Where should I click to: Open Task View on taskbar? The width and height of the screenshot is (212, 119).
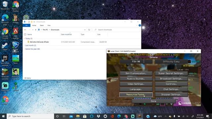(64, 116)
